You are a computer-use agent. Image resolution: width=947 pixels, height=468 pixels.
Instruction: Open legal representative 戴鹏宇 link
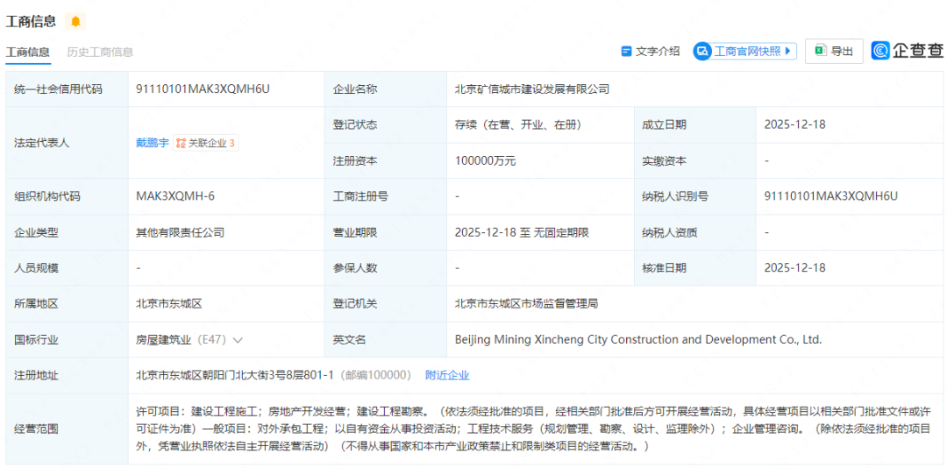coord(153,143)
